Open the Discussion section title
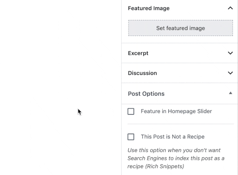The height and width of the screenshot is (175, 238). pyautogui.click(x=142, y=73)
